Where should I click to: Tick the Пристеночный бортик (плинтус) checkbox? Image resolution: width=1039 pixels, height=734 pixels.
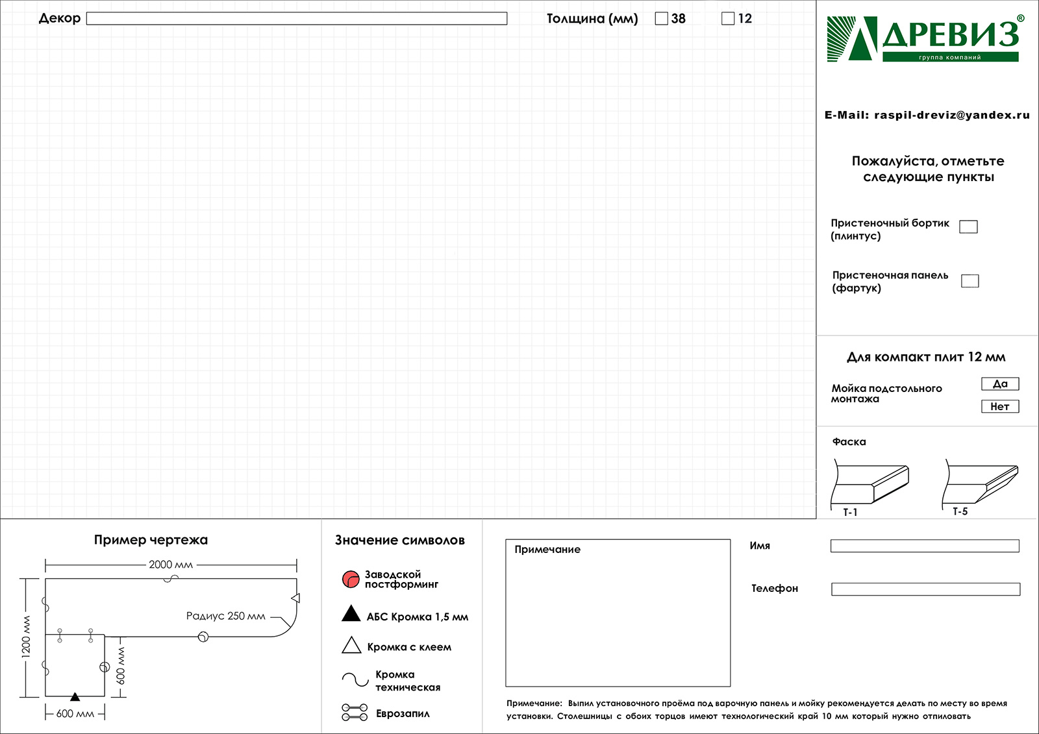click(x=968, y=226)
